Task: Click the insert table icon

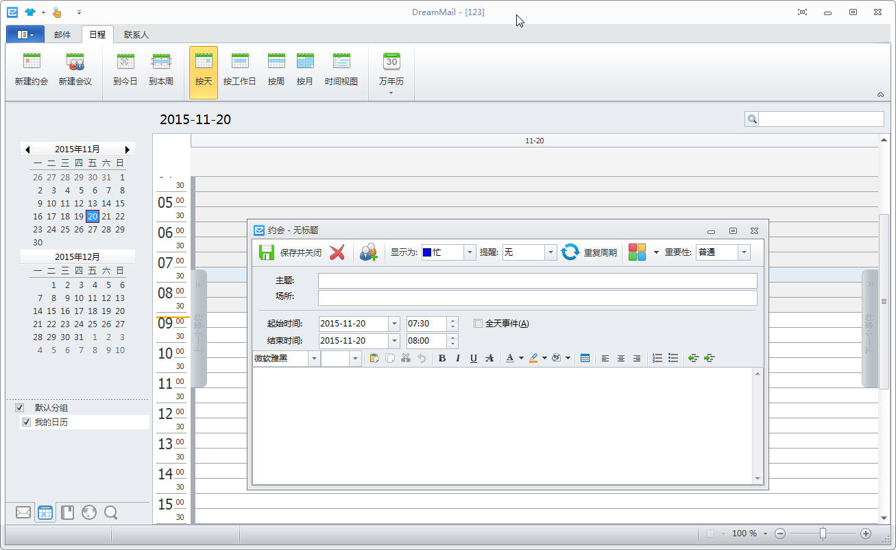Action: point(585,358)
